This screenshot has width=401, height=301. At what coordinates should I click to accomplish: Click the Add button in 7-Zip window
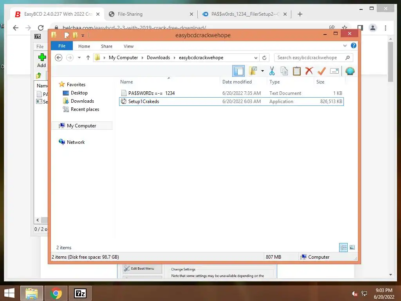pos(42,60)
